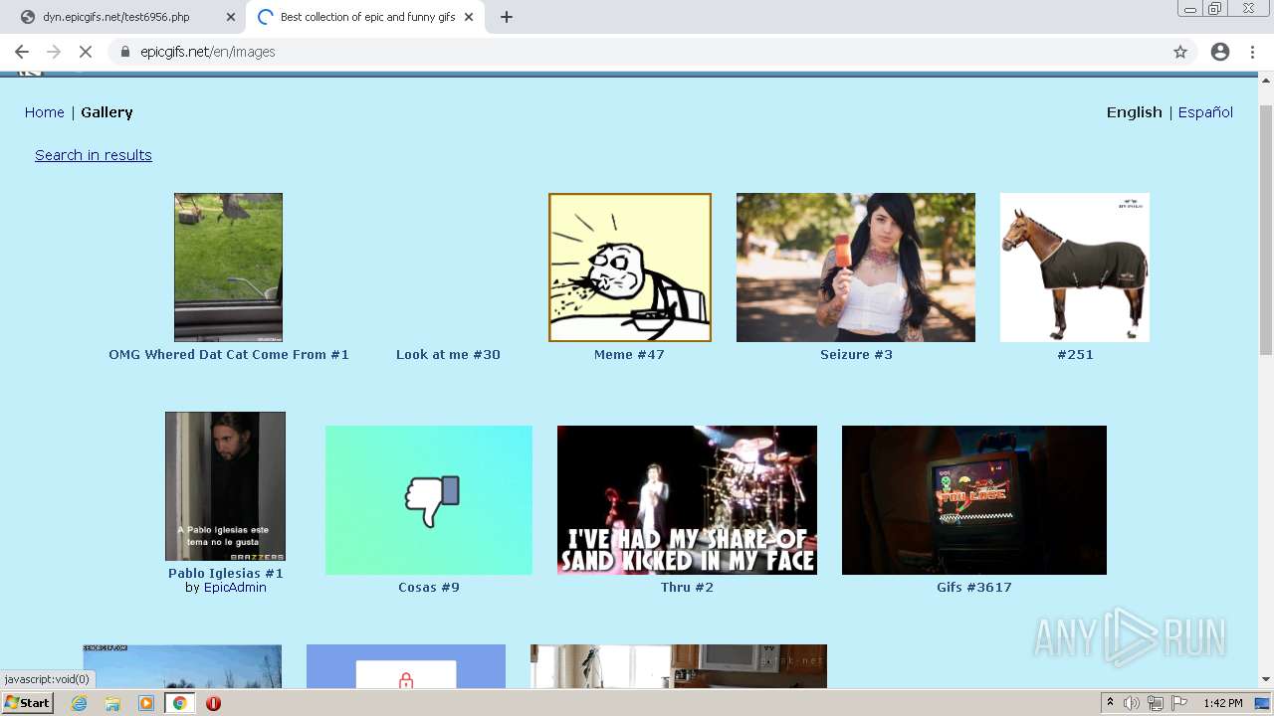Open EpicAdmin author link
This screenshot has width=1274, height=716.
(x=235, y=588)
